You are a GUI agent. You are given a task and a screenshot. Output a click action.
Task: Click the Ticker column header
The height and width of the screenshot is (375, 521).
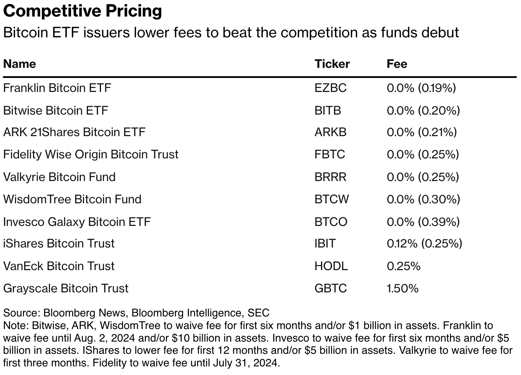point(332,64)
